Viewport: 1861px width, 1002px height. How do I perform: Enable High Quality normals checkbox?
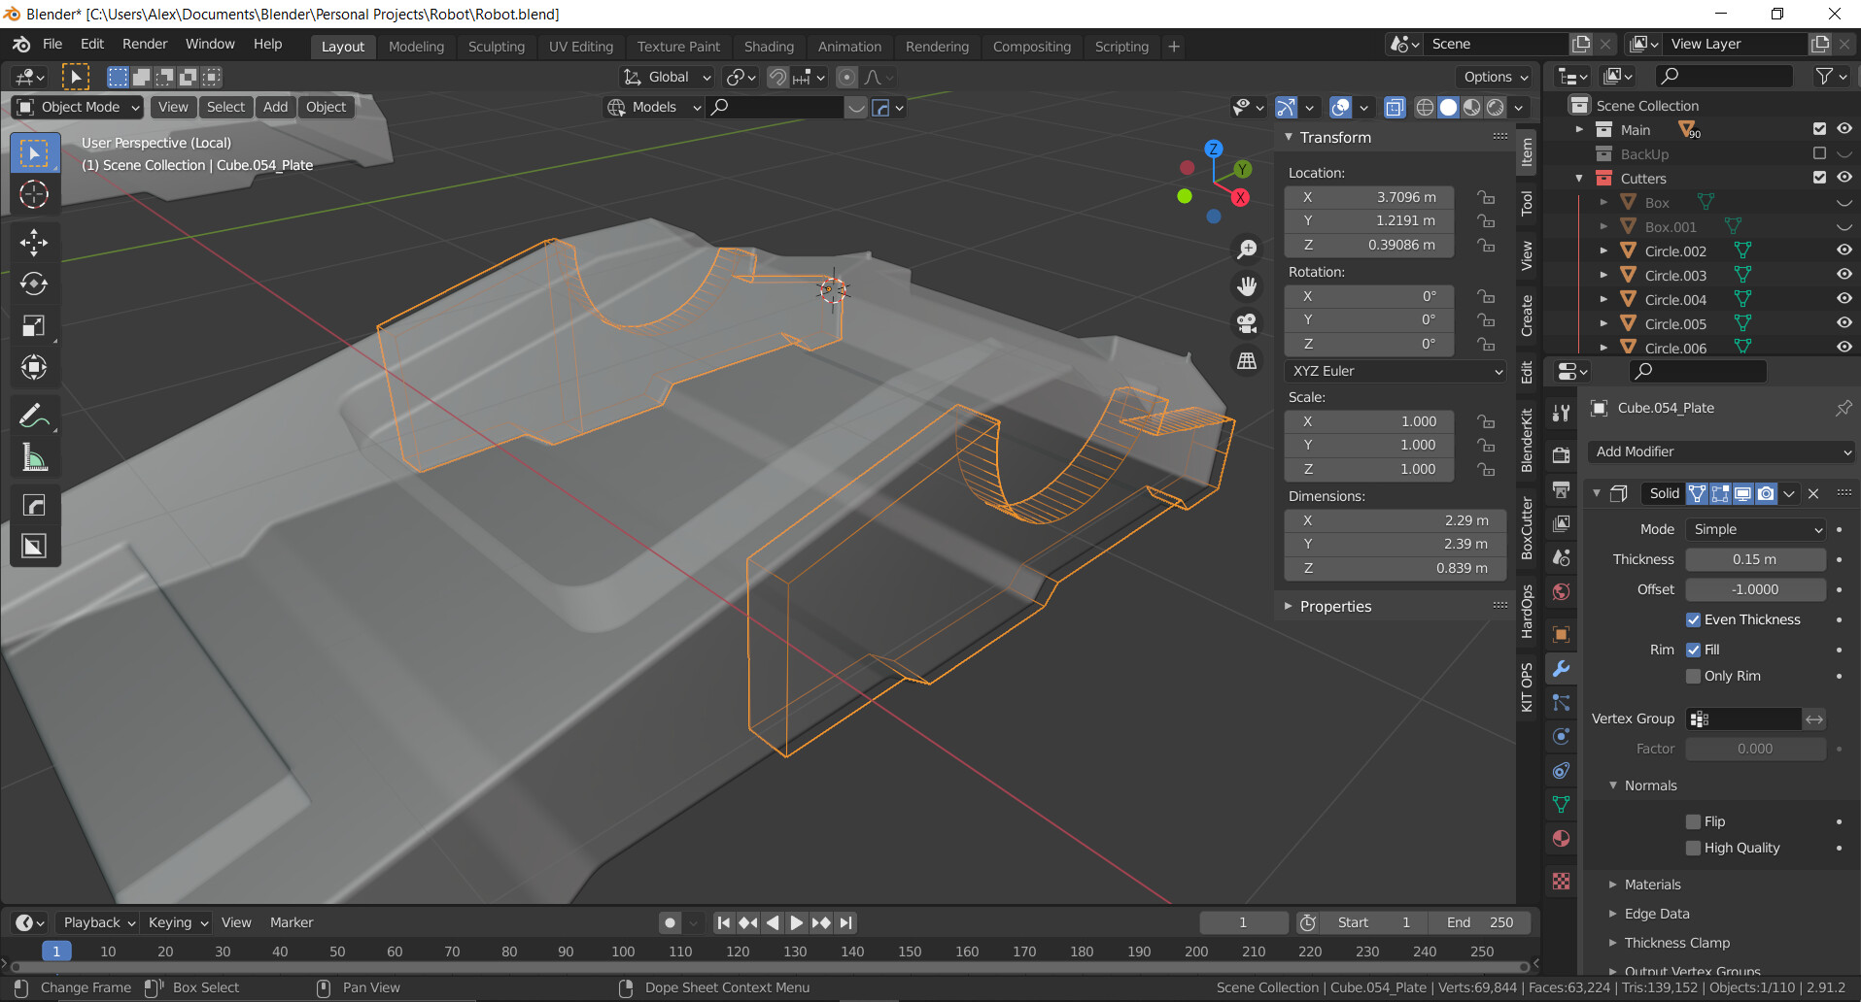[x=1693, y=848]
